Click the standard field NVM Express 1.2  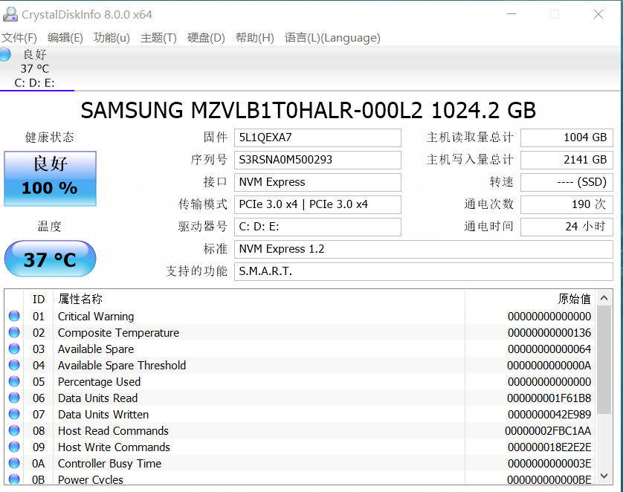(424, 249)
